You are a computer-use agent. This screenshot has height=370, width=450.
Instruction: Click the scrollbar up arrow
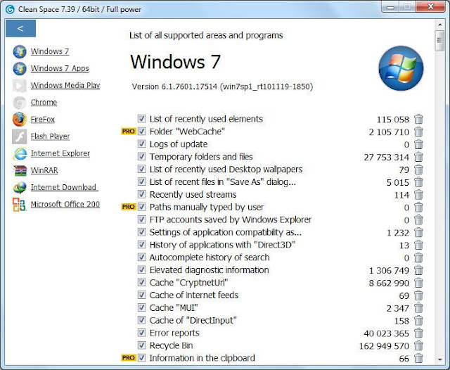(439, 25)
